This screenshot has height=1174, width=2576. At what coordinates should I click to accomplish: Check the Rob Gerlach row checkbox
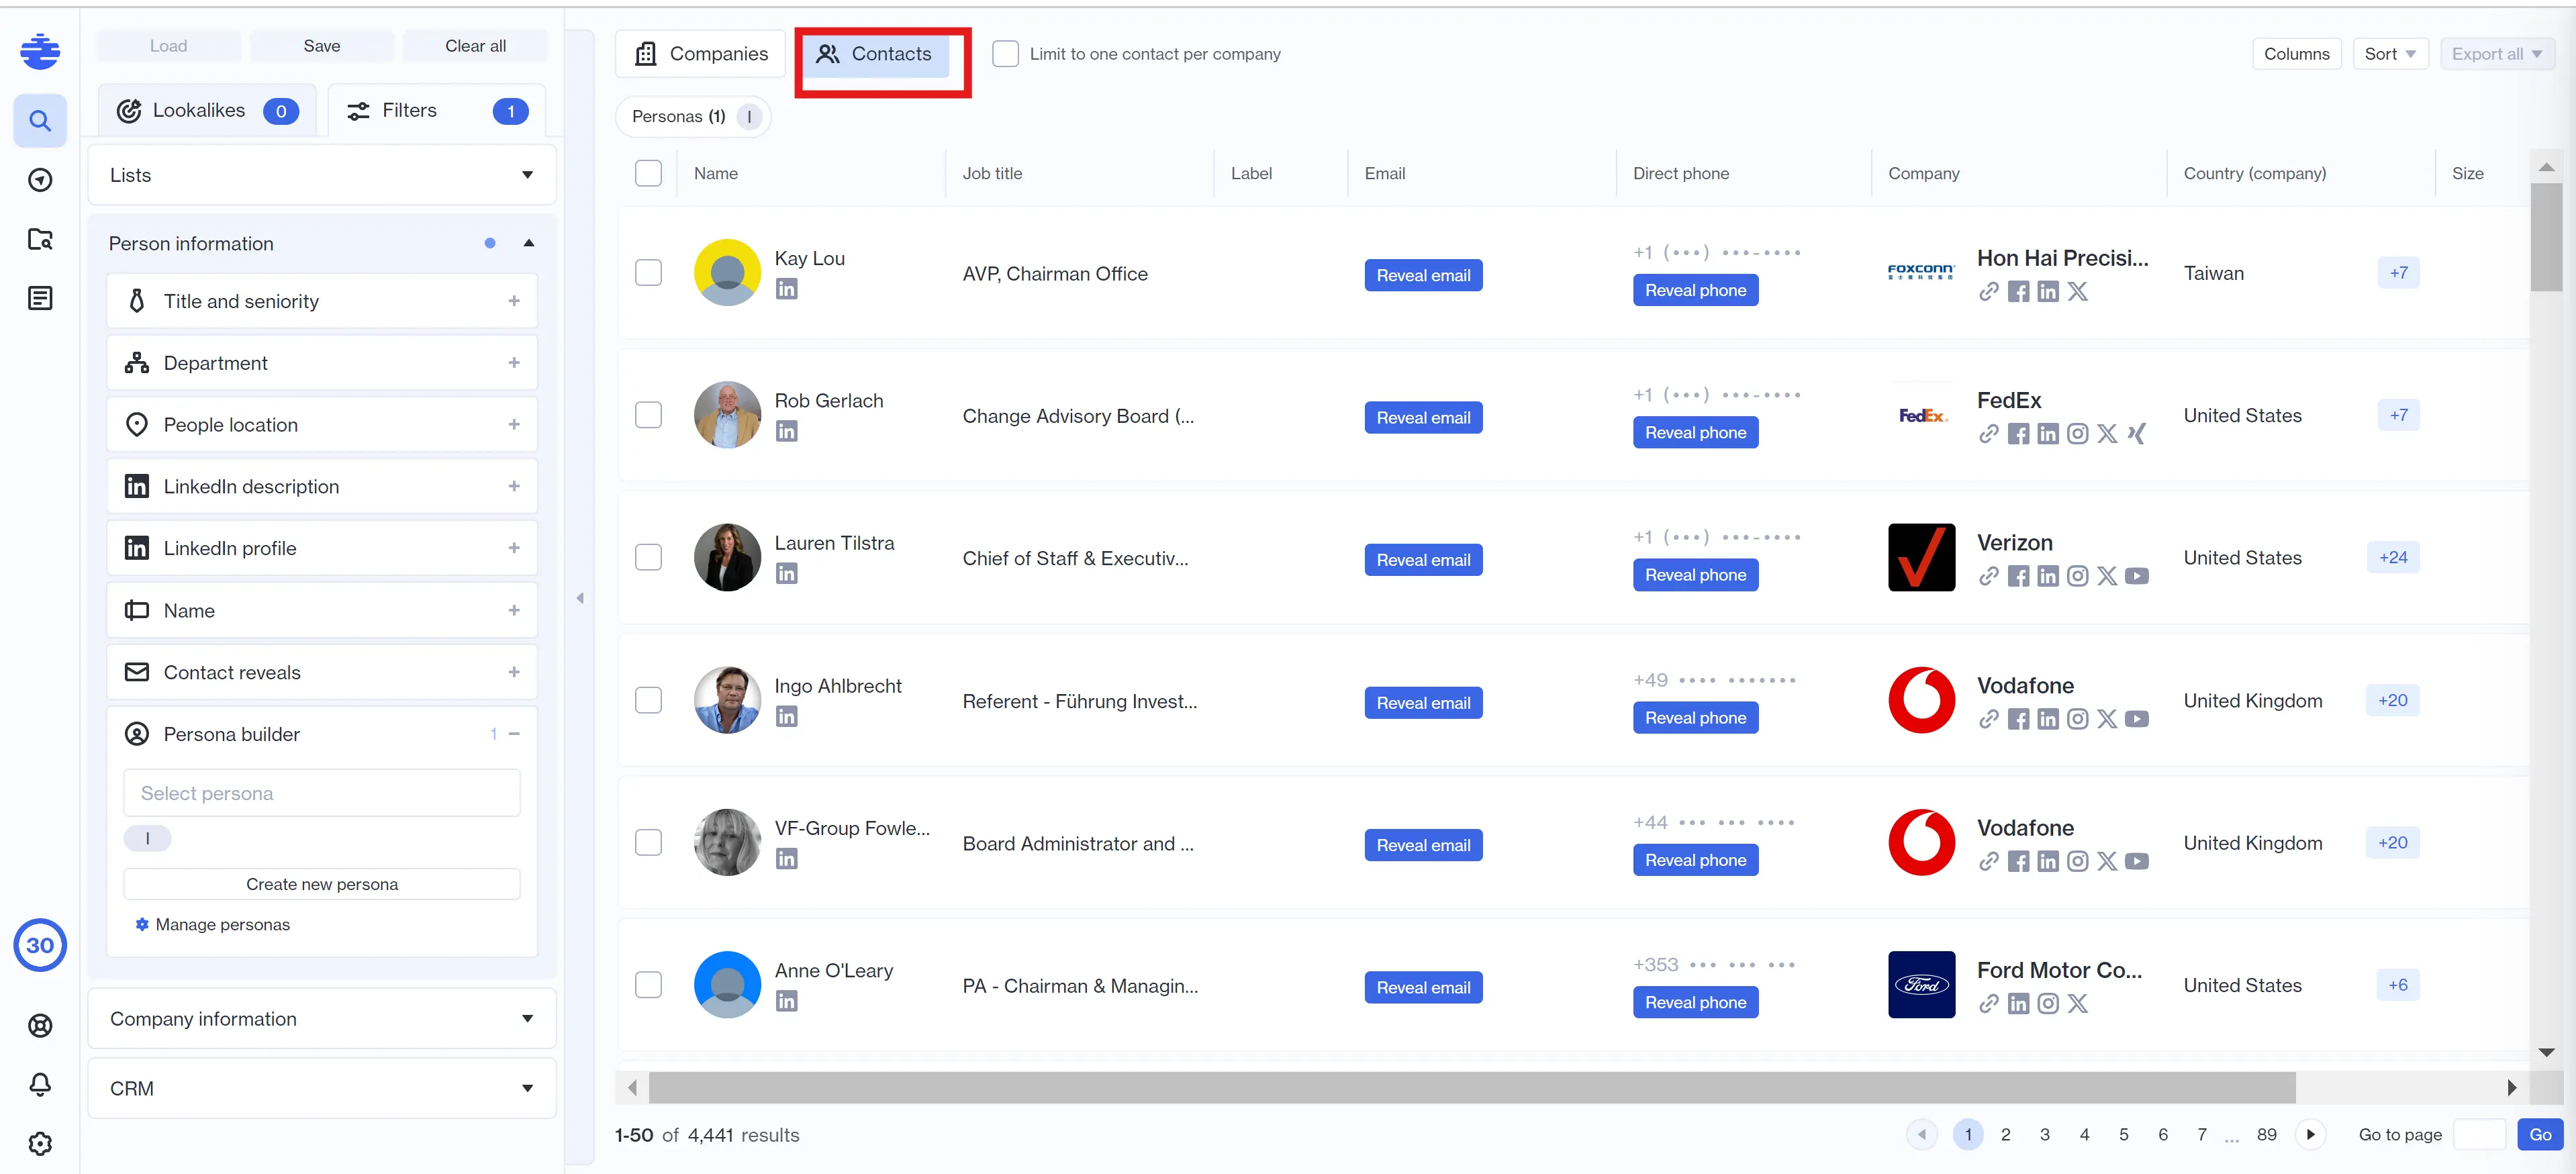[x=648, y=415]
